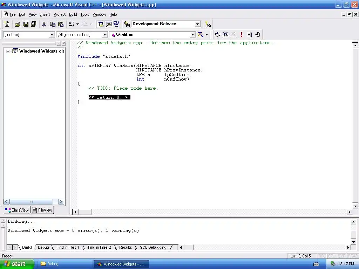Click the hand Insert Breakpoint icon
359x269 pixels.
258,35
